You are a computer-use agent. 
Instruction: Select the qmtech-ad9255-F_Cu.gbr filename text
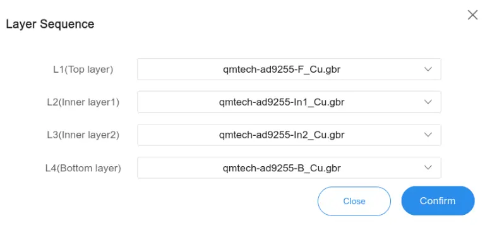click(282, 70)
